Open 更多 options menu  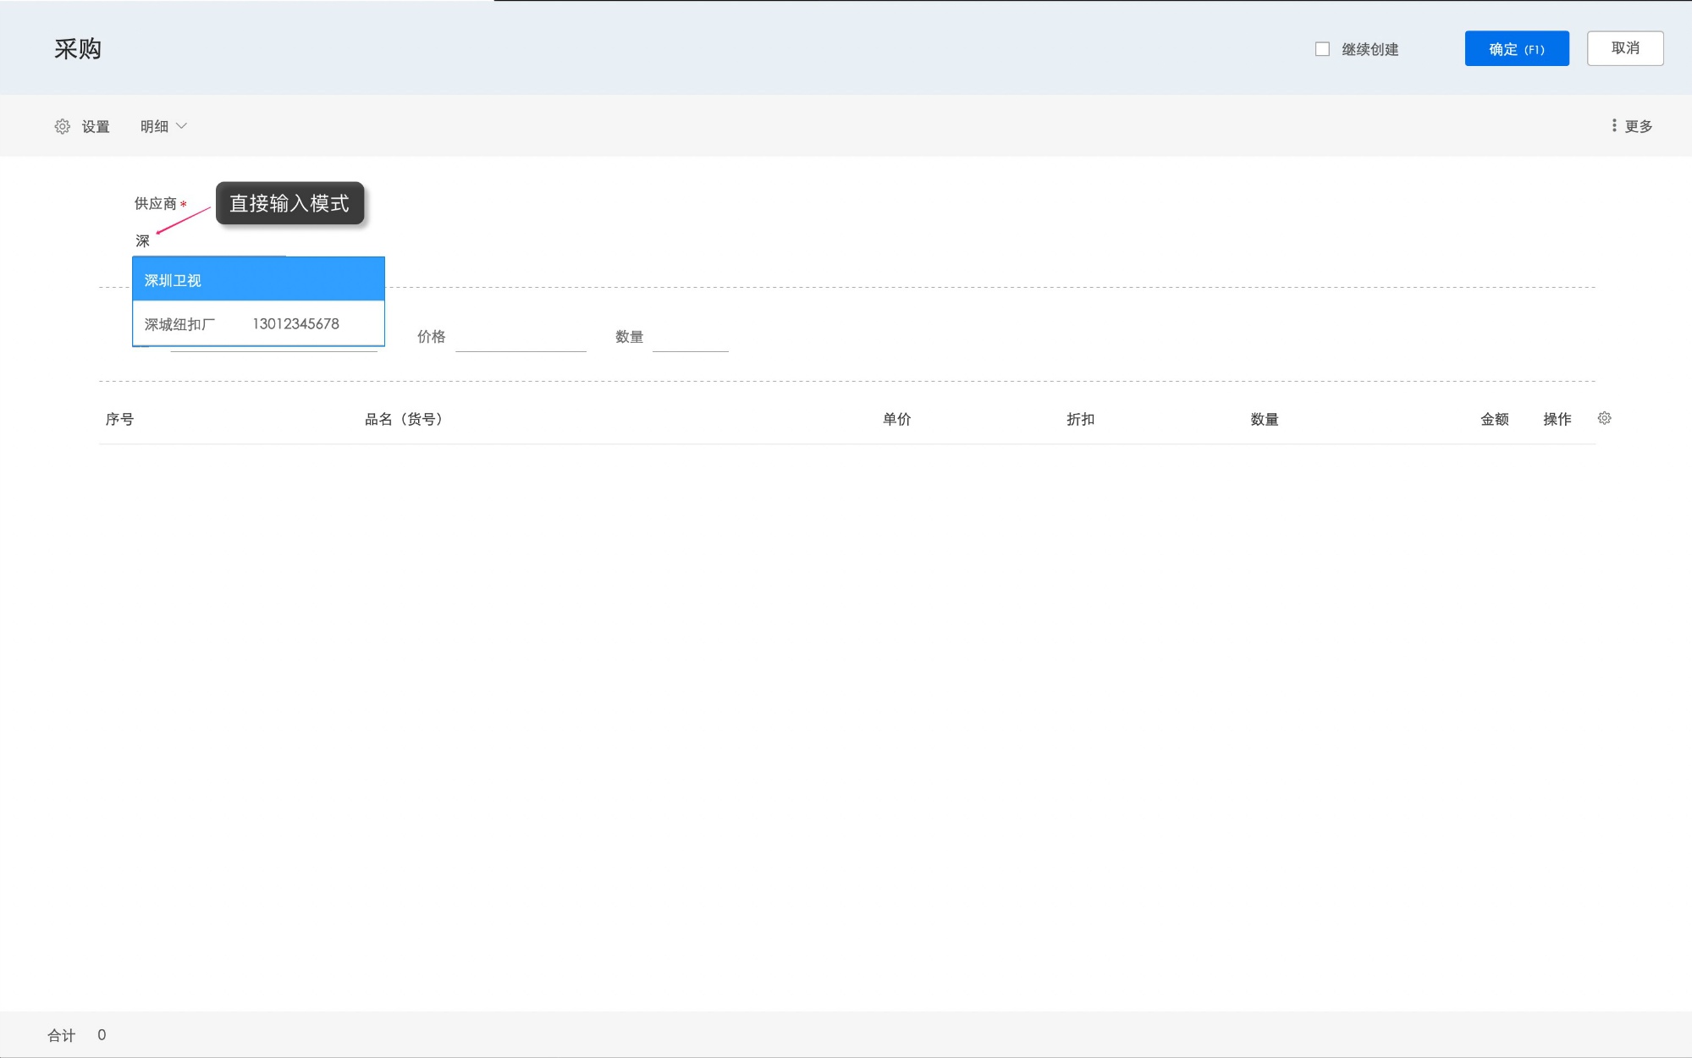pos(1638,126)
